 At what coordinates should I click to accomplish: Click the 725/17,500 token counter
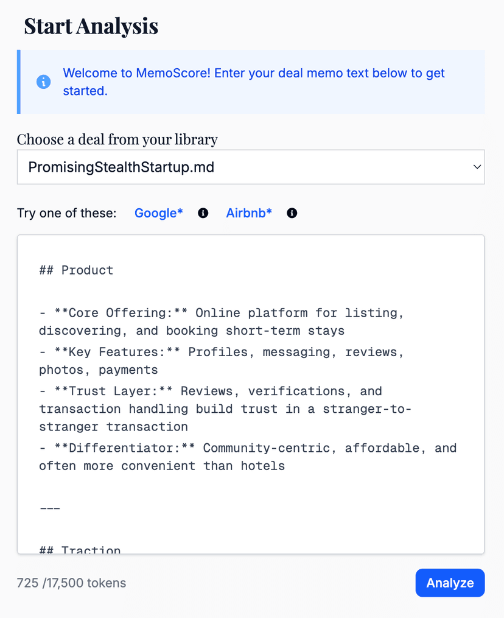[71, 583]
